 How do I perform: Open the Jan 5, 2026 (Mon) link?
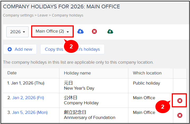point(30,112)
